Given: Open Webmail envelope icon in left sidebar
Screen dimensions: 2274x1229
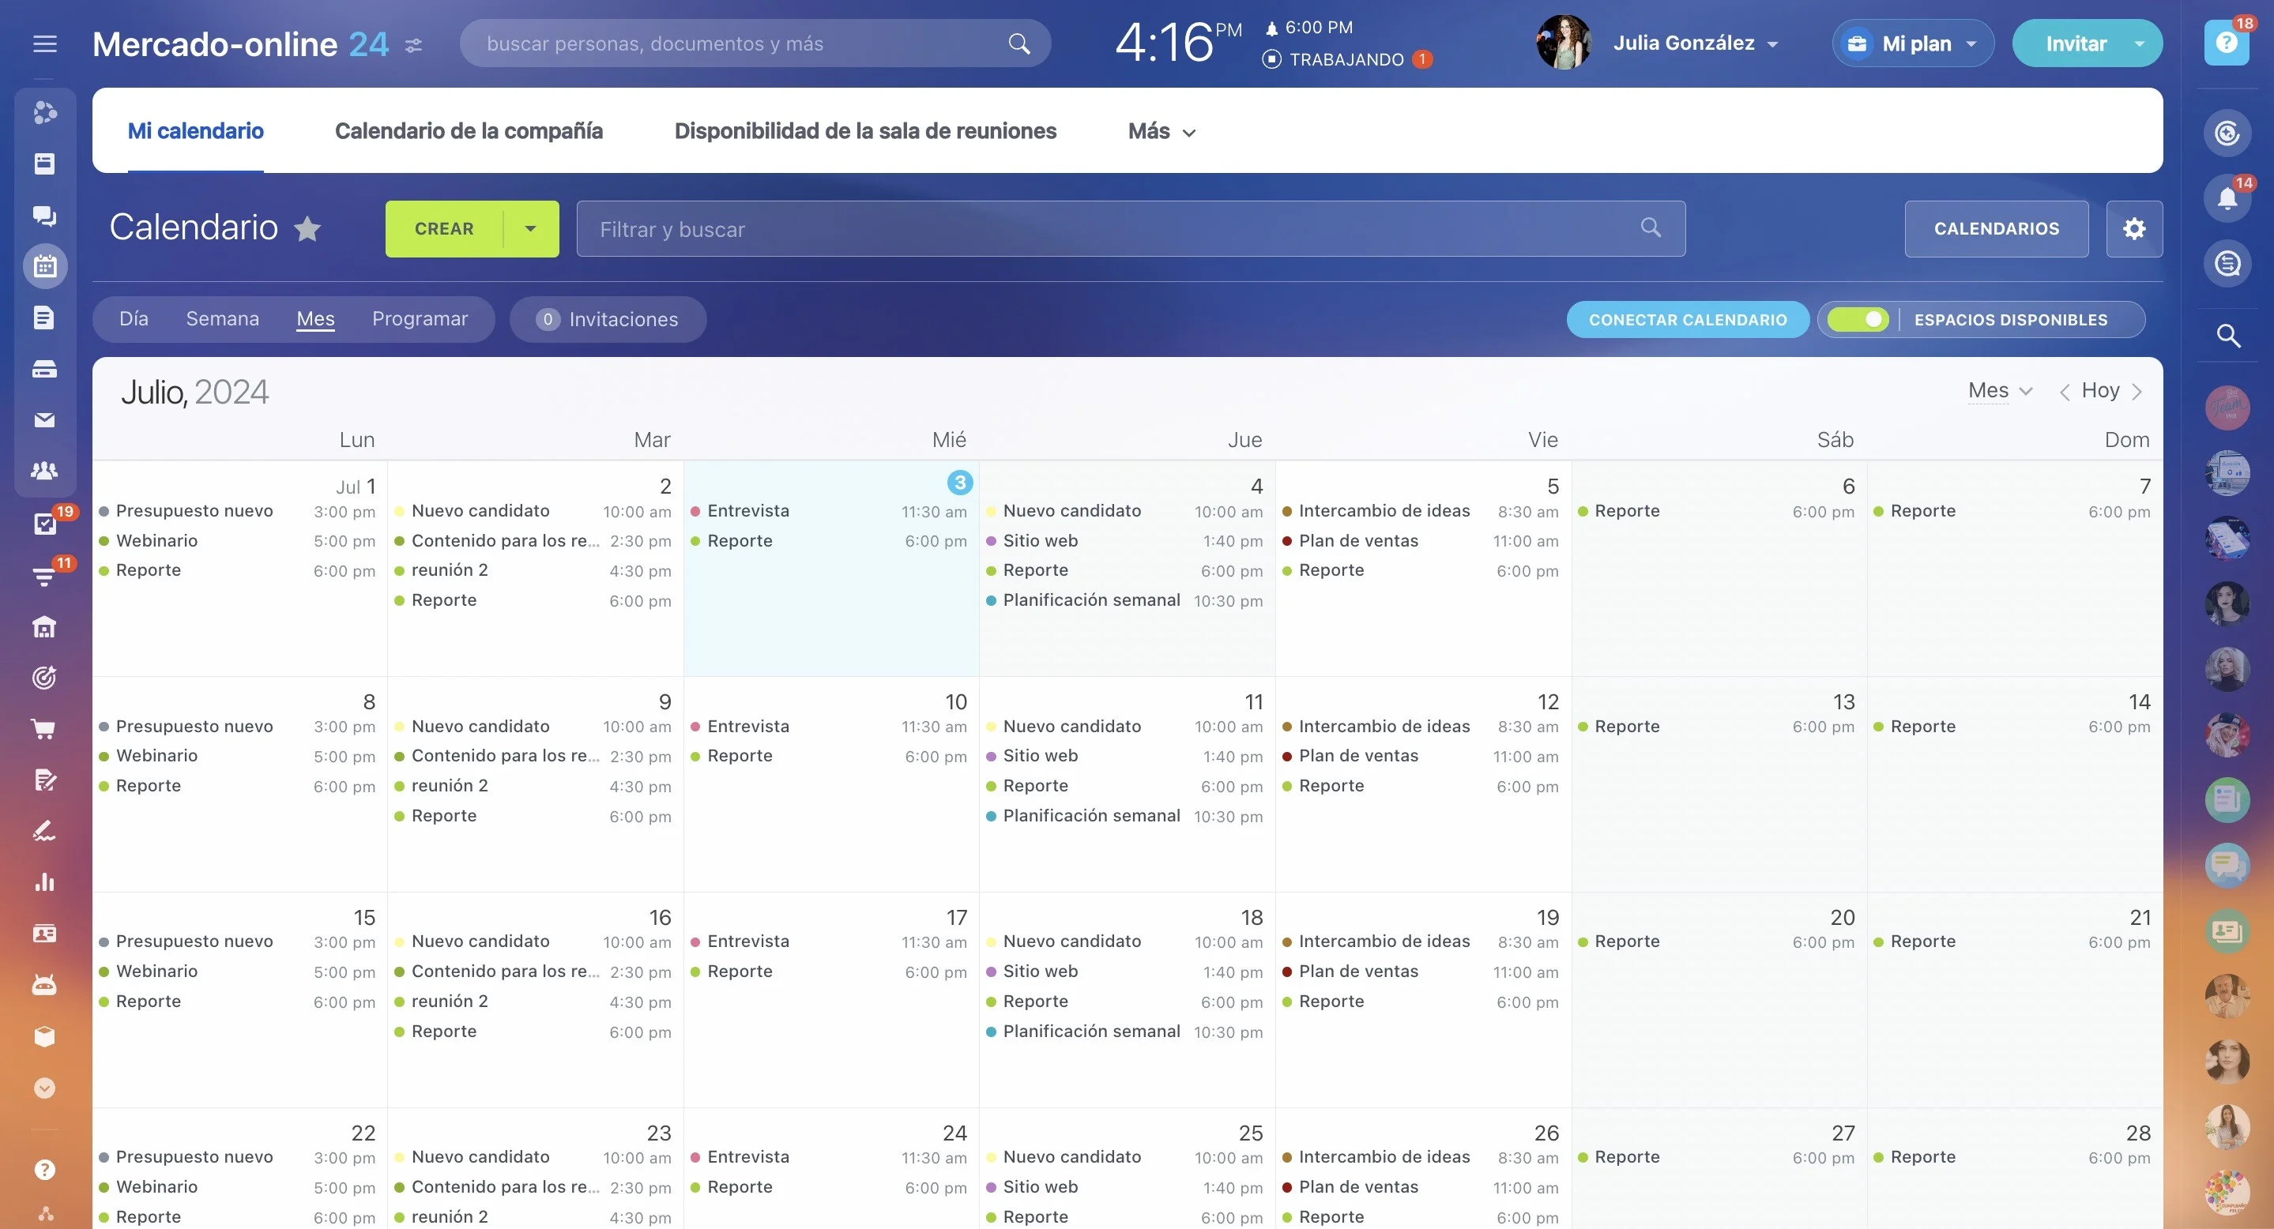Looking at the screenshot, I should click(x=45, y=420).
